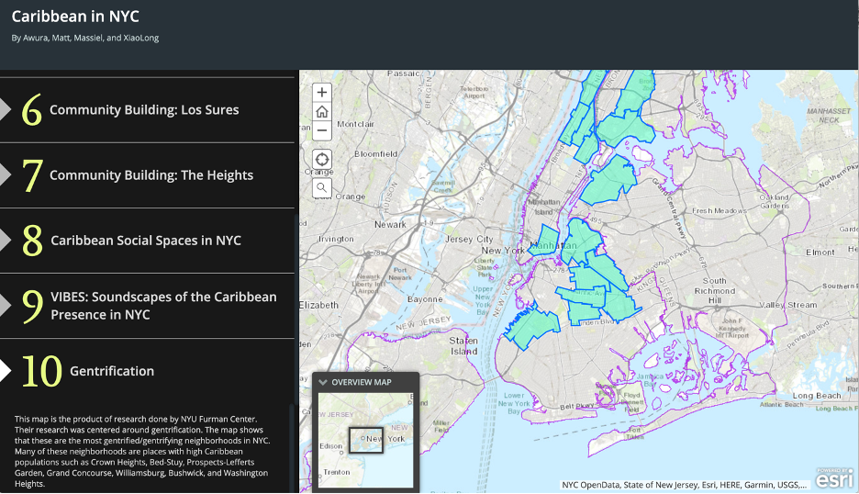Viewport: 859px width, 494px height.
Task: Find my location on the map
Action: (321, 160)
